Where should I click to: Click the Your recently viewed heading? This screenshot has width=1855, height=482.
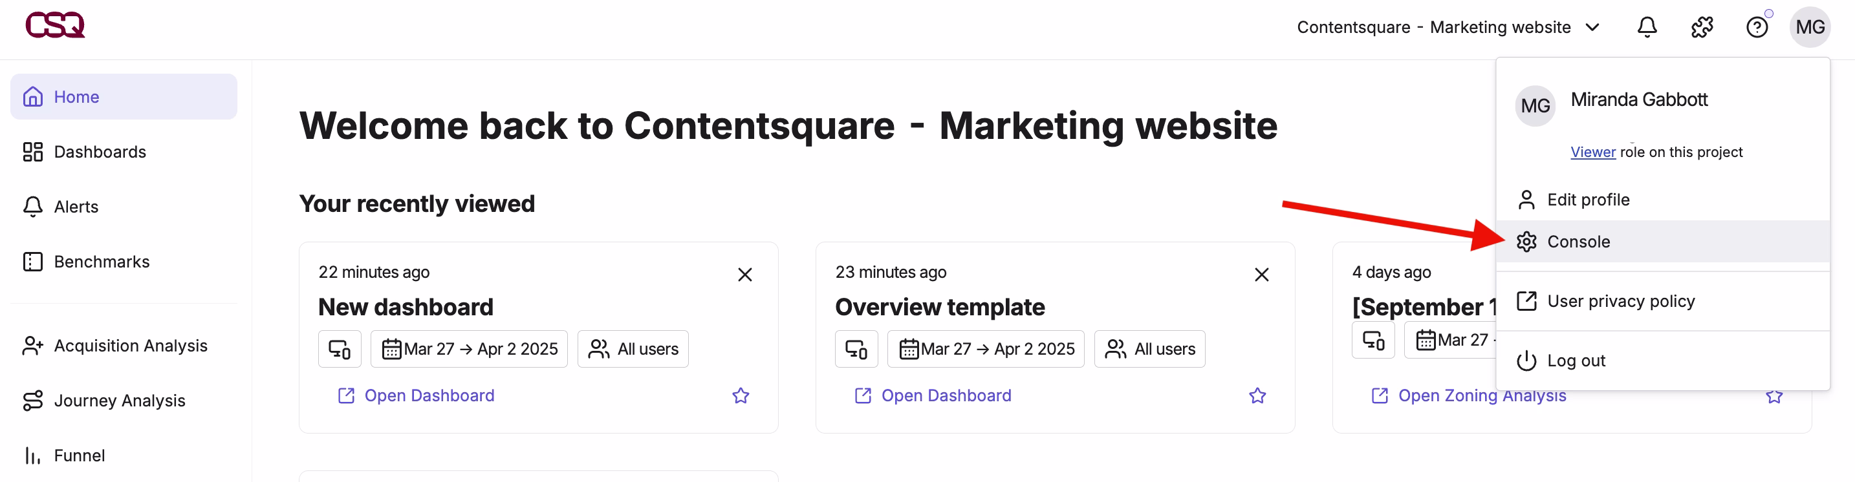[417, 204]
